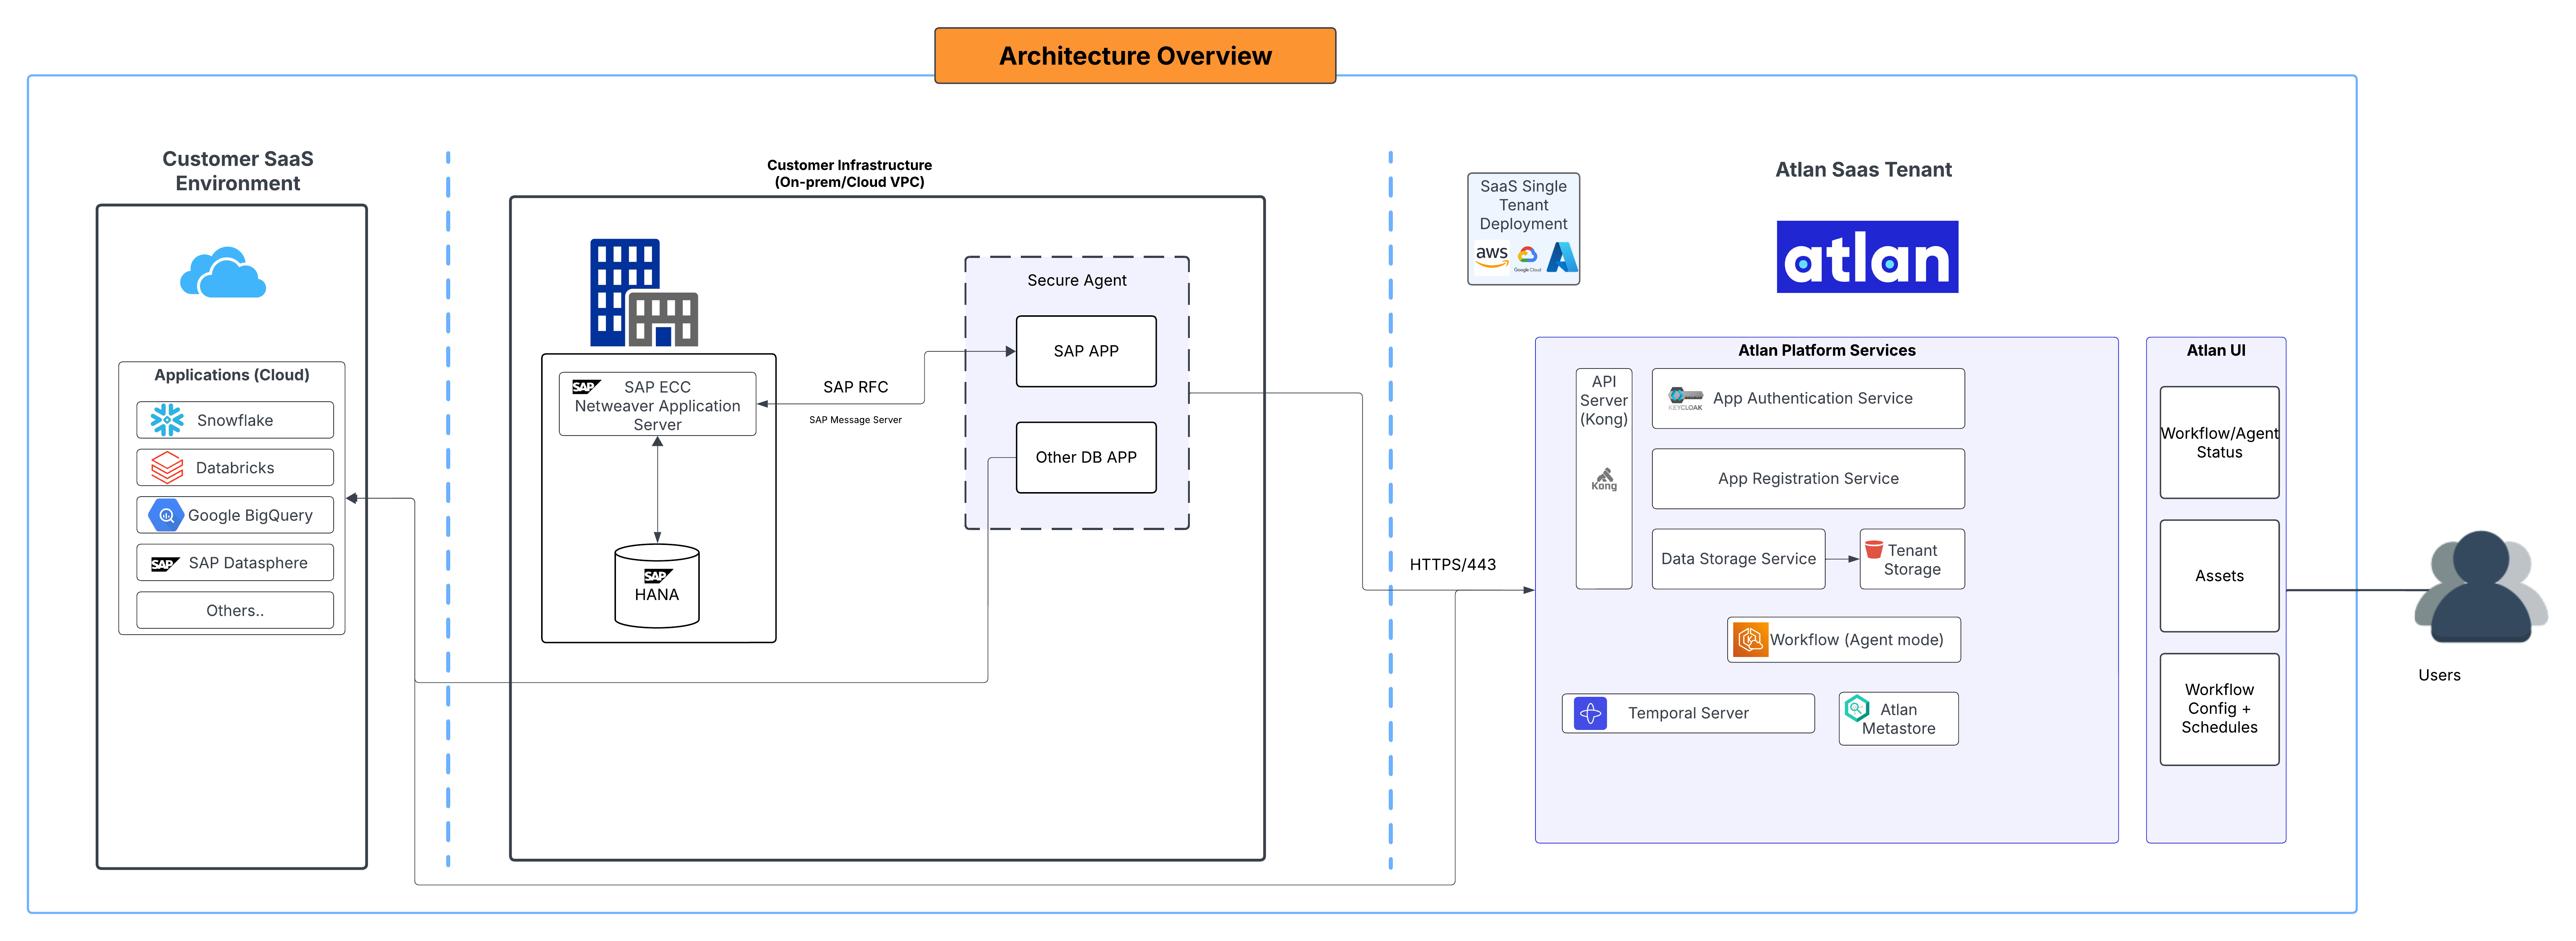Image resolution: width=2576 pixels, height=941 pixels.
Task: Click the Workflow Config + Schedules box
Action: (x=2219, y=708)
